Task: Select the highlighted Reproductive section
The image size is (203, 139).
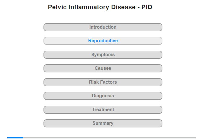Action: click(x=103, y=41)
